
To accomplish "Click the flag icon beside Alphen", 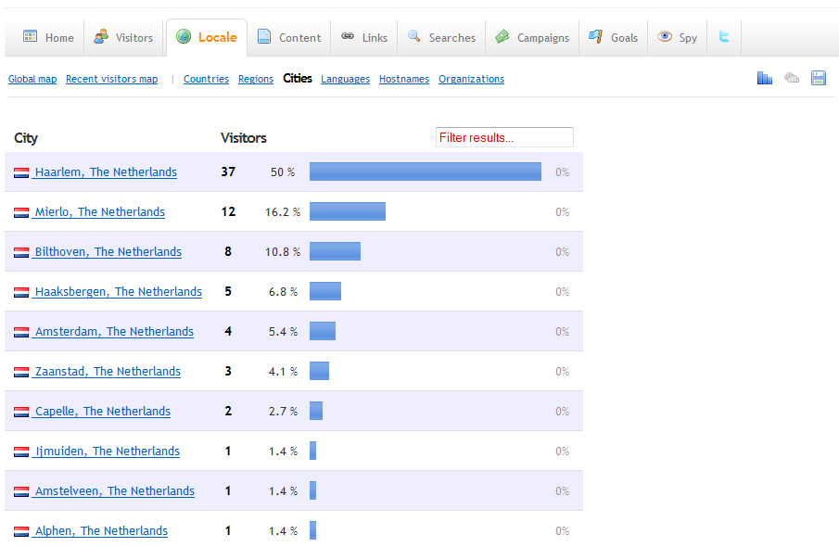I will click(21, 531).
